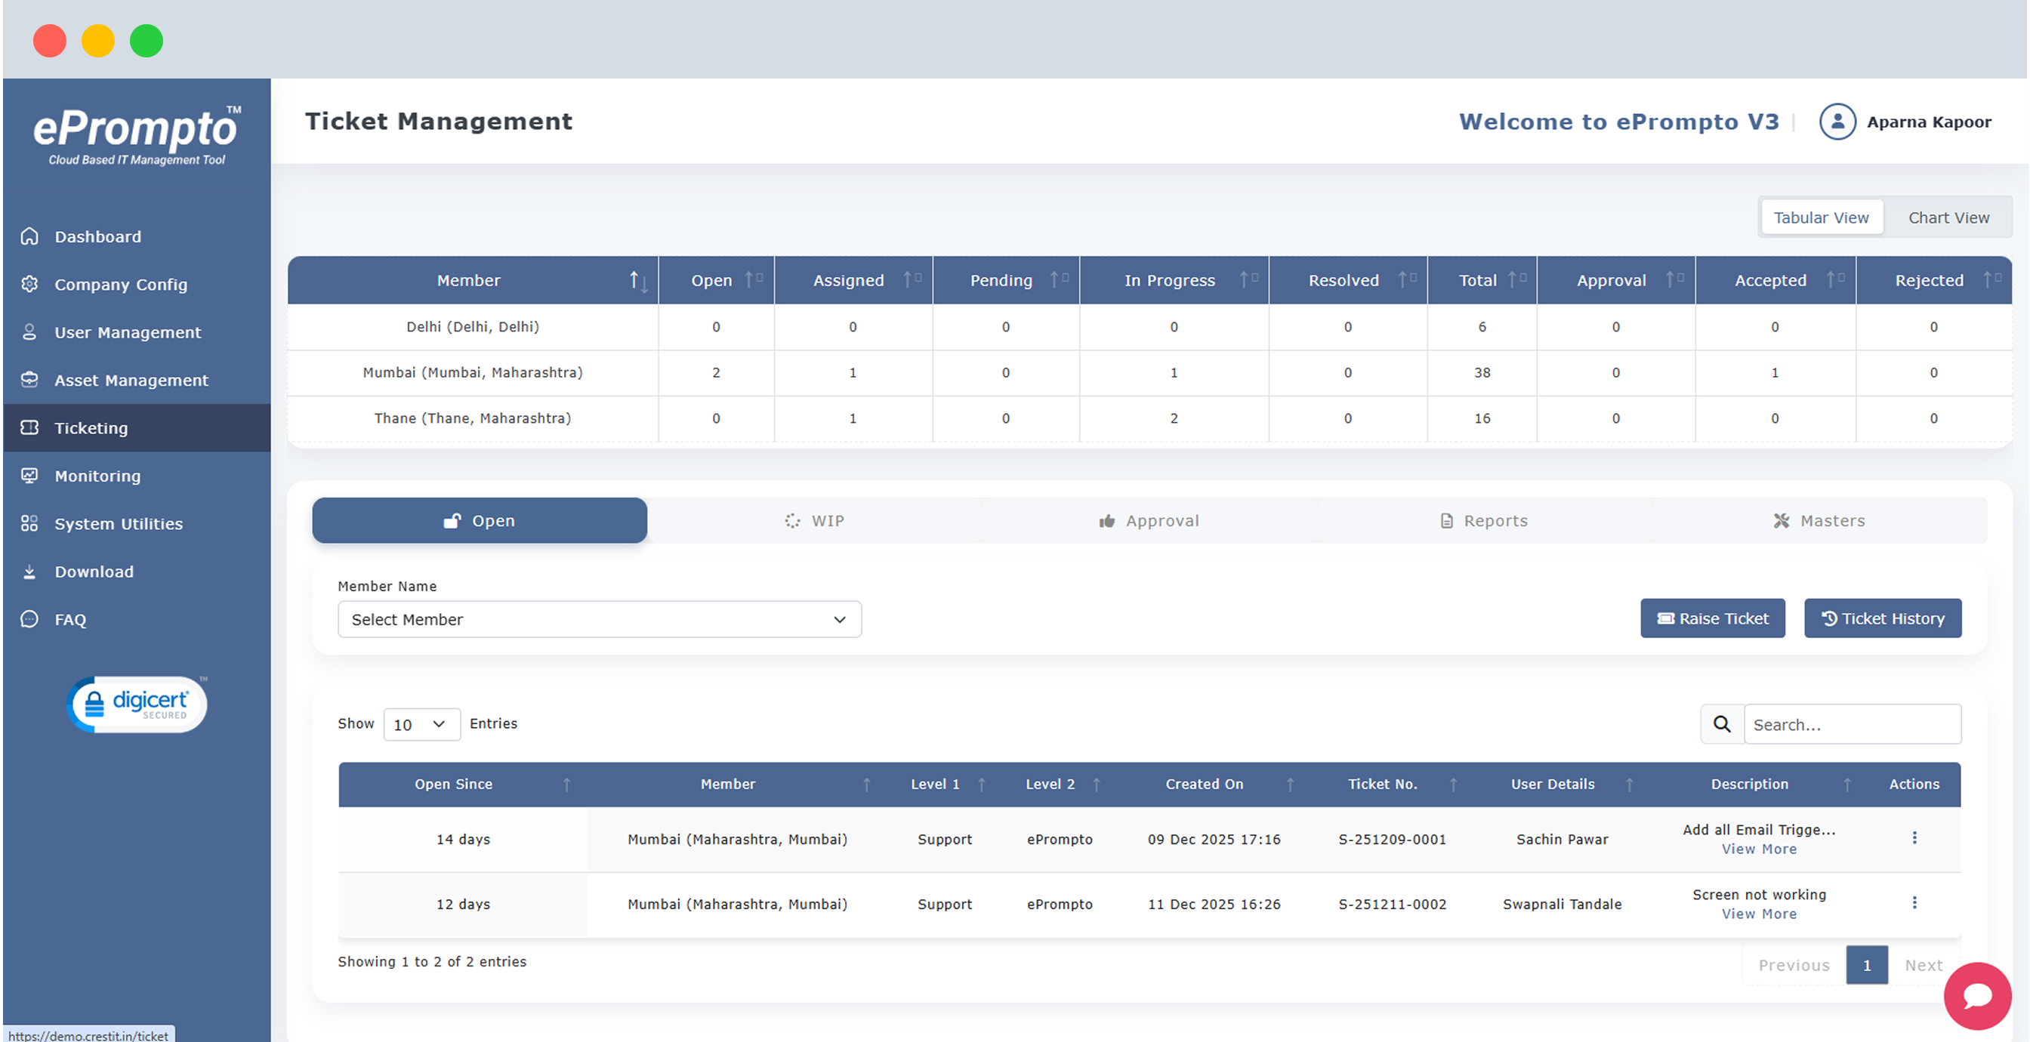Select the Tabular View toggle
This screenshot has width=2030, height=1042.
(1819, 217)
